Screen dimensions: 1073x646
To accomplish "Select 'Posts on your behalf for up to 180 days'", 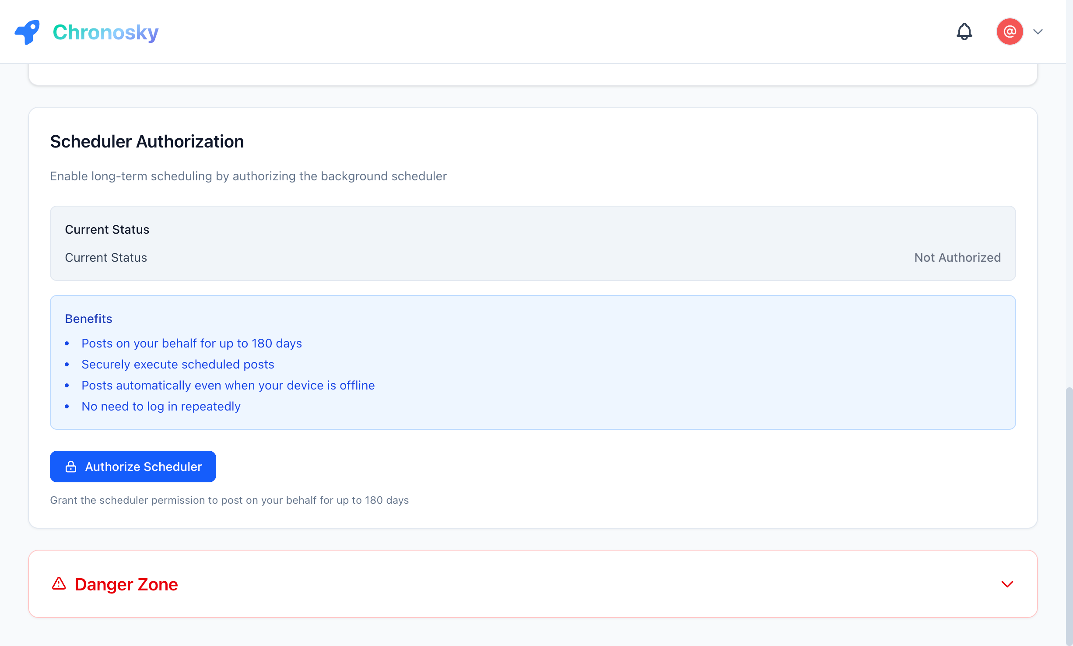I will 192,344.
